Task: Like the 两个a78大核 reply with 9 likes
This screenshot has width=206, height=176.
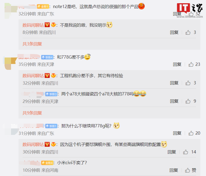Action: [188, 101]
